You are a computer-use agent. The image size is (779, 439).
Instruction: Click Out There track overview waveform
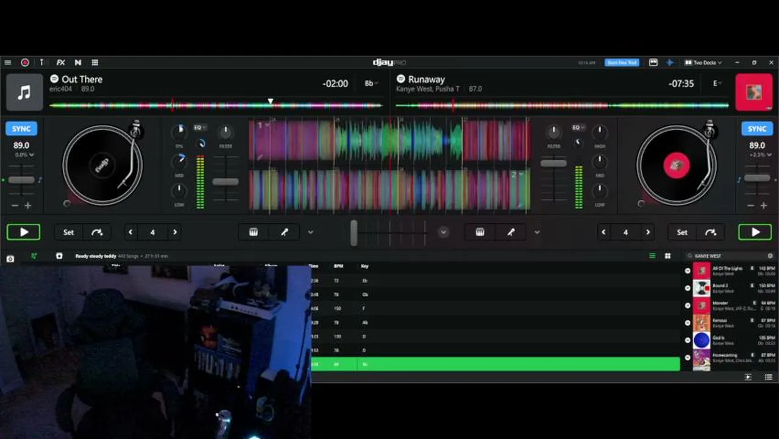tap(216, 105)
